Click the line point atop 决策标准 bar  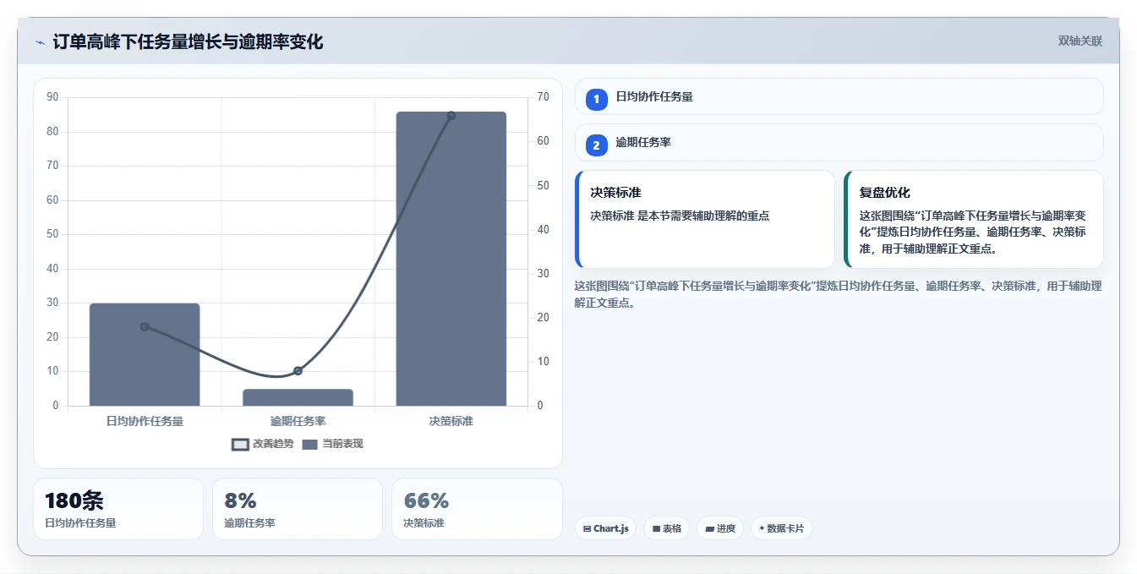point(451,116)
